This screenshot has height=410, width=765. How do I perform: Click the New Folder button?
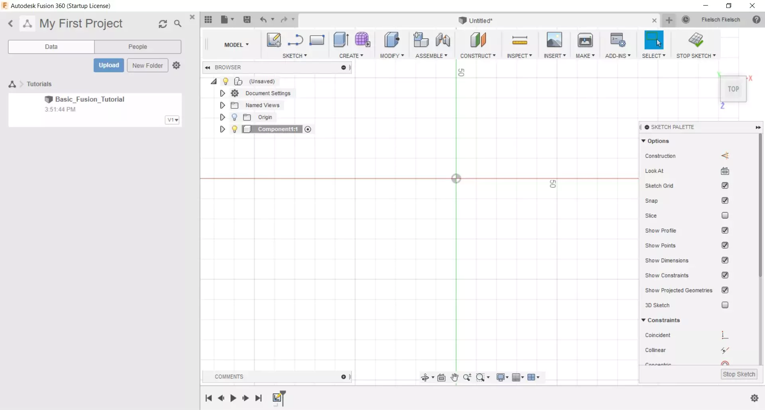(147, 65)
